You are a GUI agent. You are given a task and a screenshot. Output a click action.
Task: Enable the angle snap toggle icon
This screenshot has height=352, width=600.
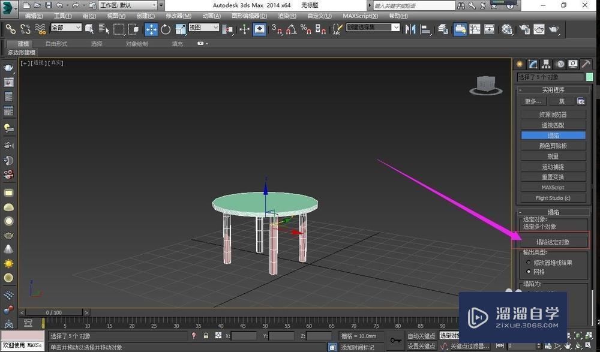click(290, 29)
